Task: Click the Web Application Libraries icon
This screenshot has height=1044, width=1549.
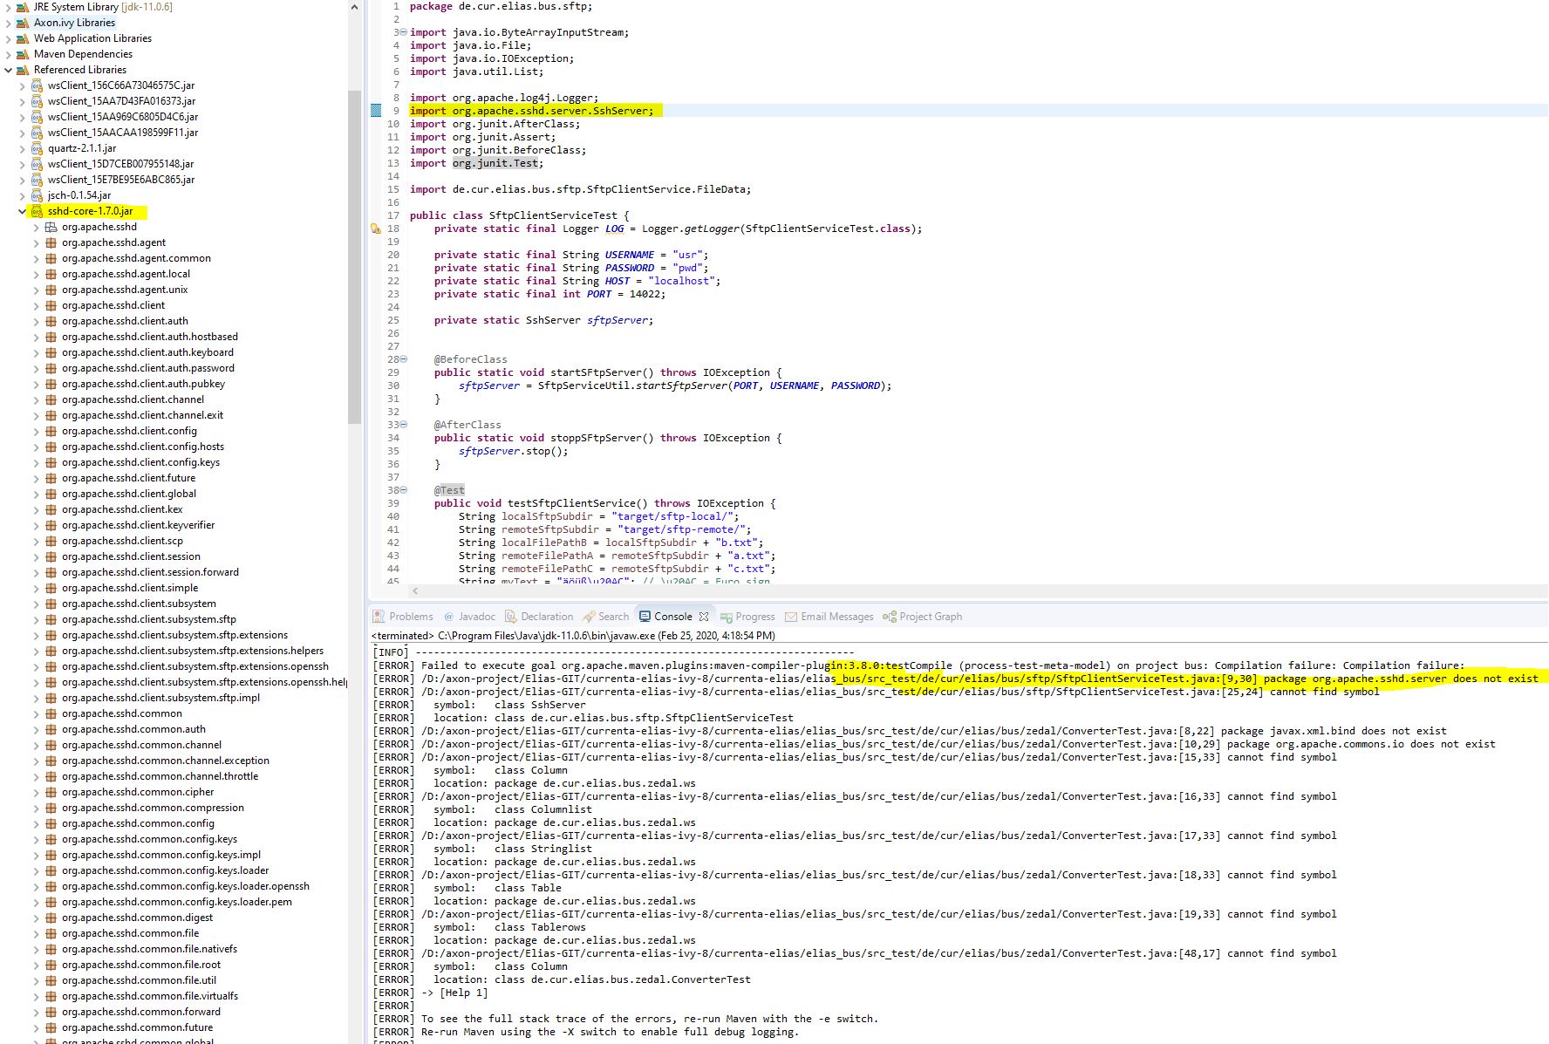Action: click(24, 38)
